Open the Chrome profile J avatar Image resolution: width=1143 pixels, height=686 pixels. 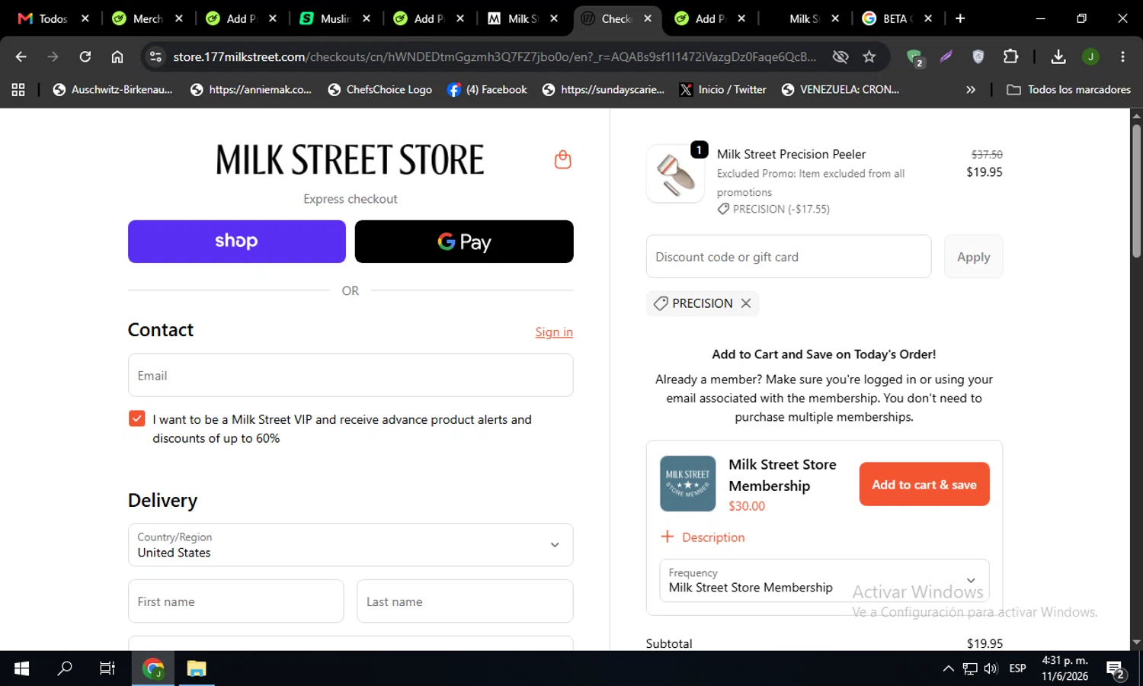(x=1090, y=56)
